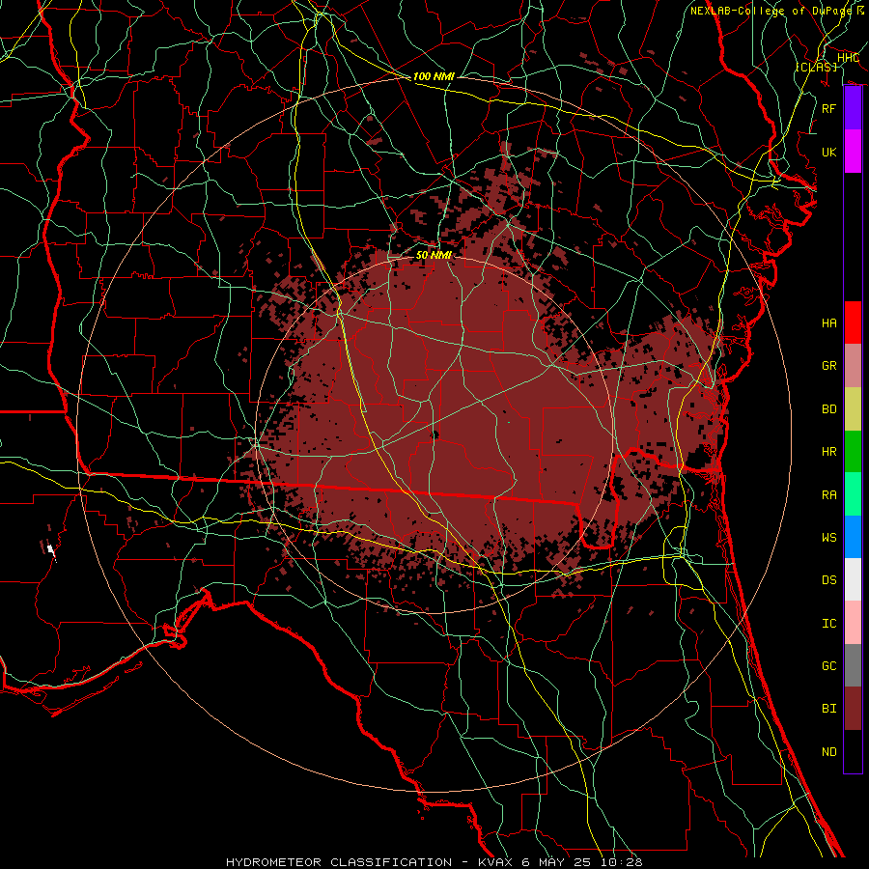Click the black radar site marker at center

pos(434,435)
